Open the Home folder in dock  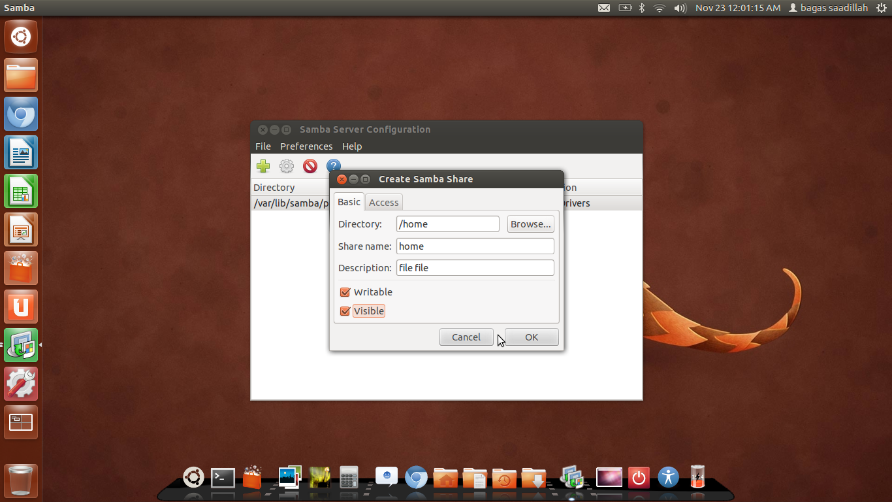point(445,478)
